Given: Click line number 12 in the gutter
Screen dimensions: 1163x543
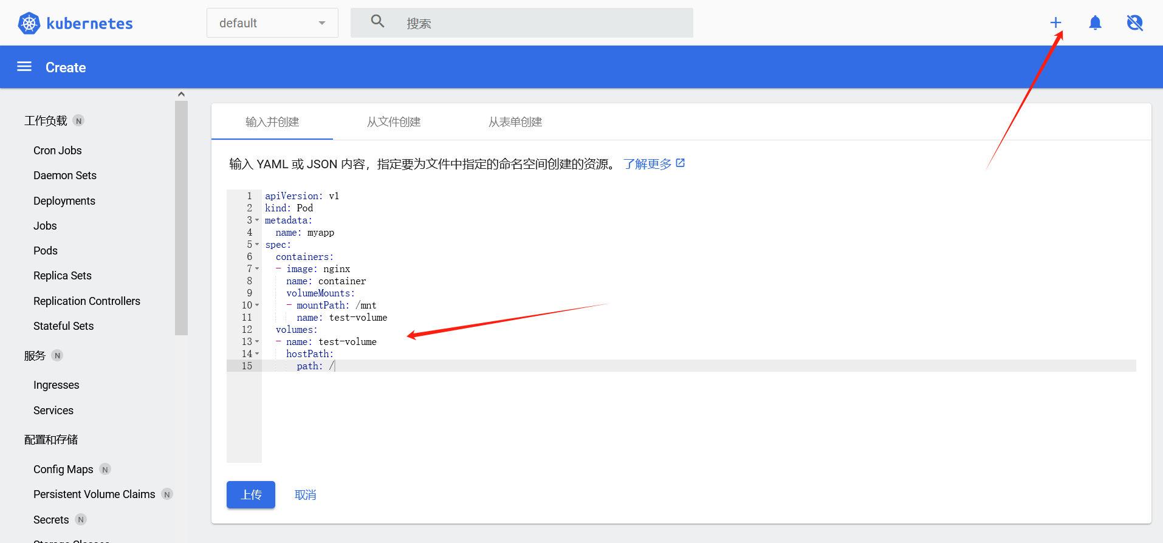Looking at the screenshot, I should pyautogui.click(x=247, y=330).
